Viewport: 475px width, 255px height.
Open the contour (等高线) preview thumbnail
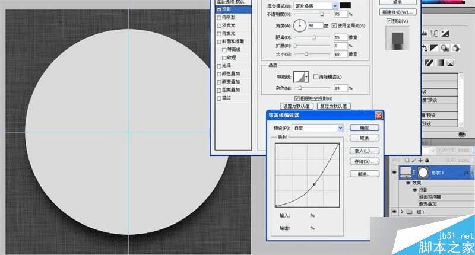pyautogui.click(x=299, y=77)
